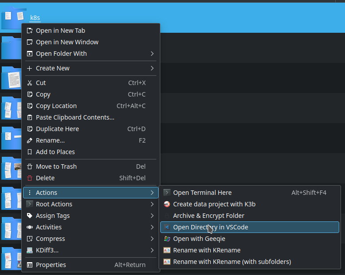Expand the Open Folder With submenu arrow
The image size is (345, 275).
pyautogui.click(x=152, y=54)
